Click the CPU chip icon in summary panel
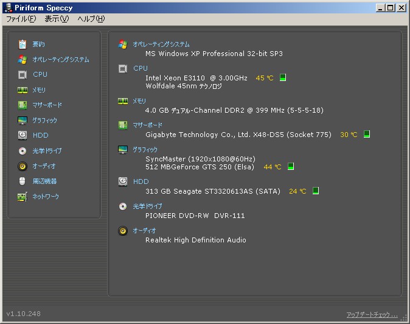The height and width of the screenshot is (324, 410). click(x=123, y=69)
